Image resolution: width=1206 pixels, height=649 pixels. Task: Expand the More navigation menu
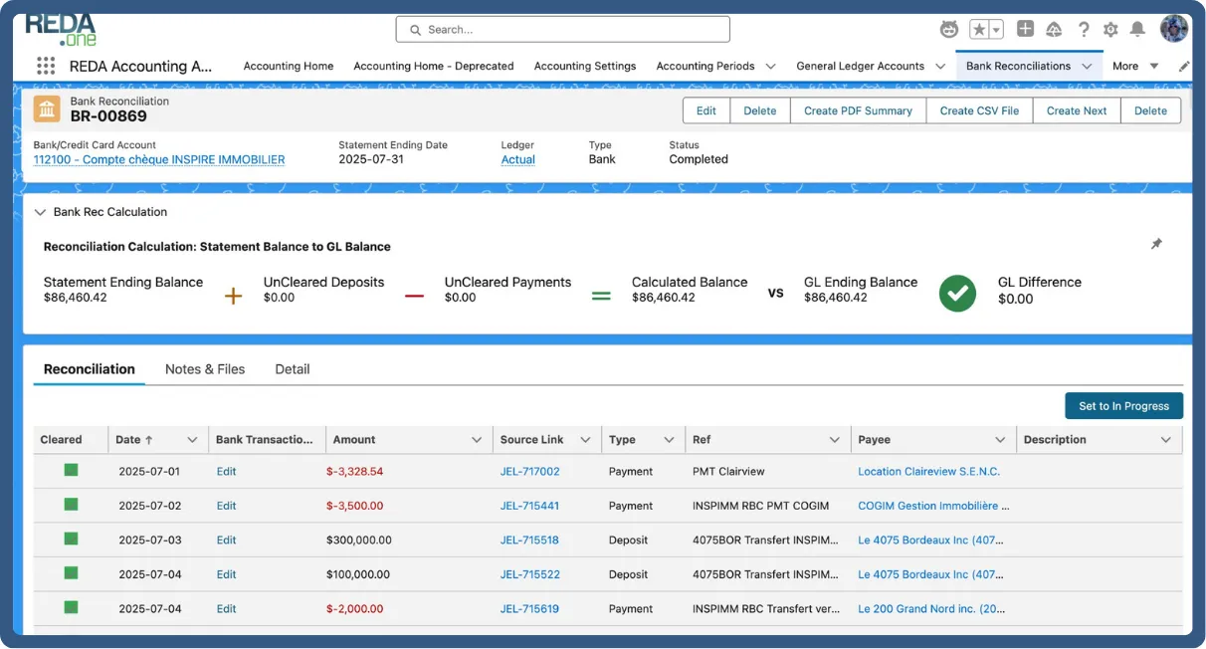(x=1132, y=66)
